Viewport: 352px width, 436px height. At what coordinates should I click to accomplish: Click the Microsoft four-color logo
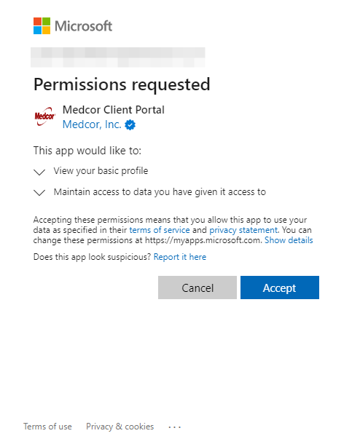42,26
